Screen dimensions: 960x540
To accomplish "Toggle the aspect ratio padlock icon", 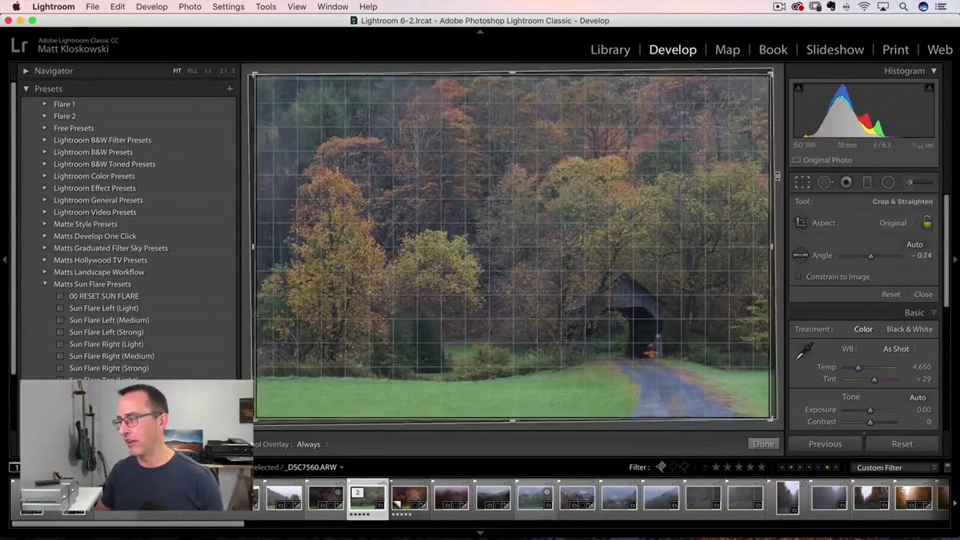I will [927, 223].
